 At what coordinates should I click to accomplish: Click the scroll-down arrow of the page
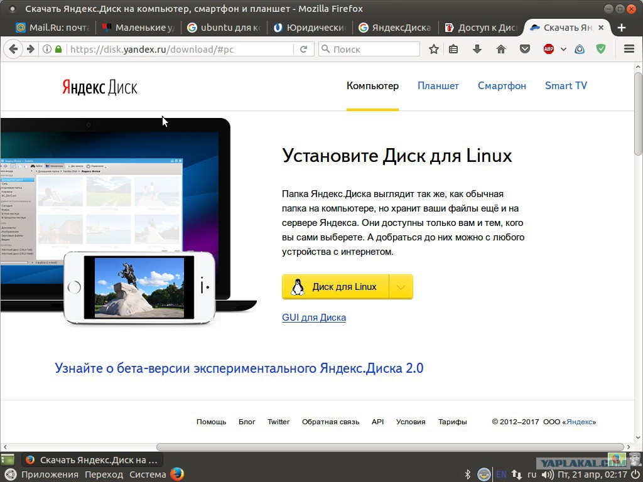click(x=639, y=437)
